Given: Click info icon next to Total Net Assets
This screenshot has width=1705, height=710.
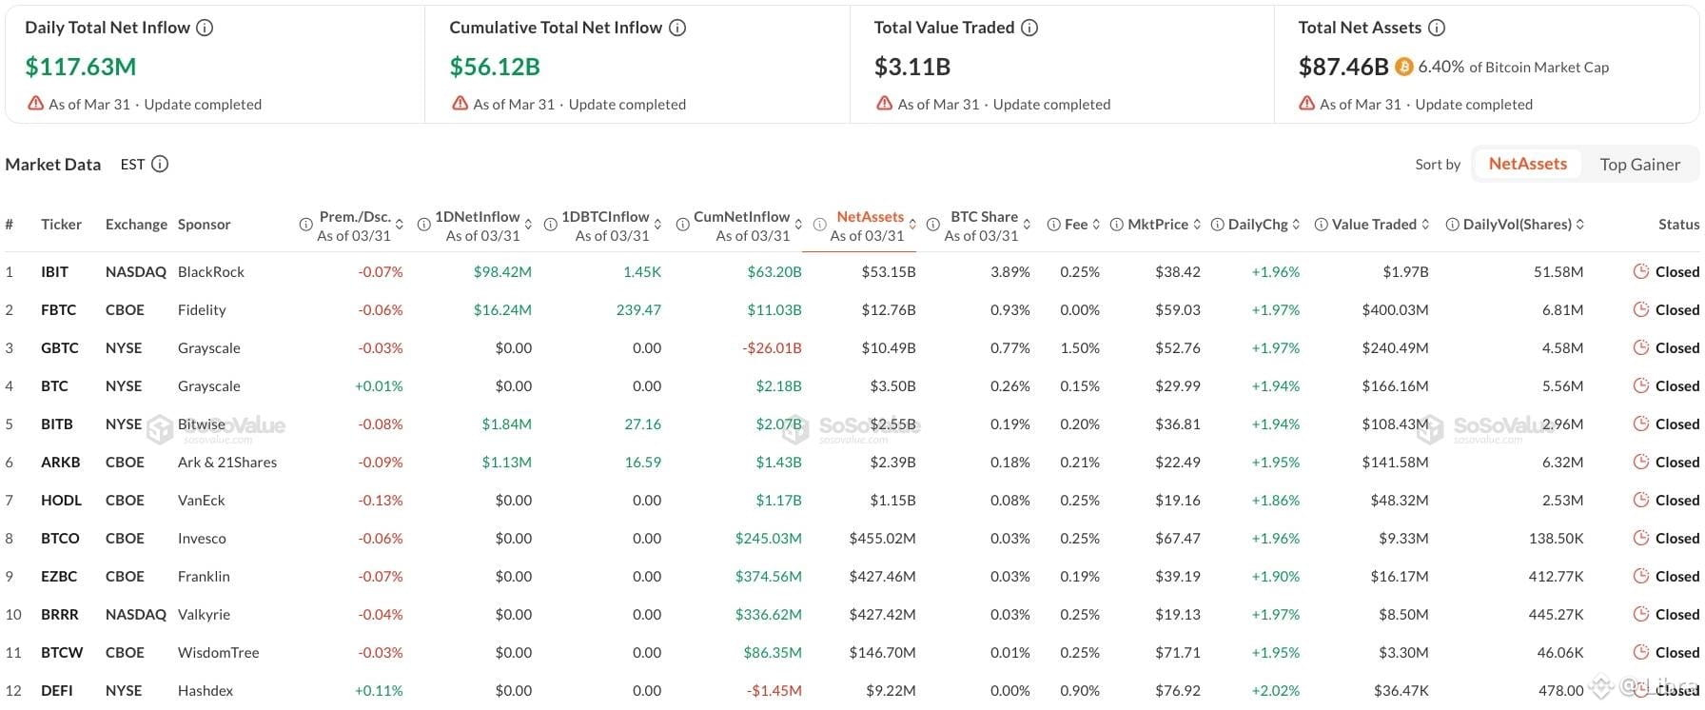Looking at the screenshot, I should (x=1437, y=28).
